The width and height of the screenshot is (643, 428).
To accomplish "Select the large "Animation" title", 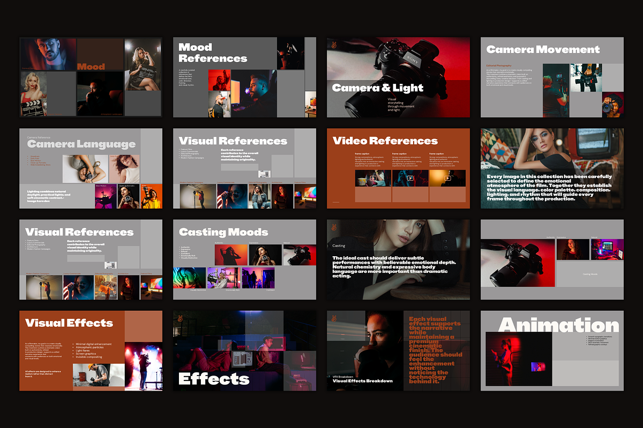I will click(559, 325).
